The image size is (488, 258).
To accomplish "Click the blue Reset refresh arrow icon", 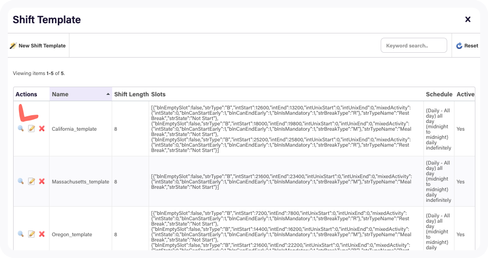I will (x=459, y=46).
